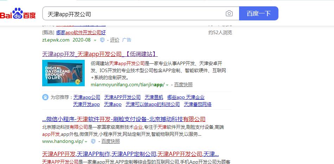Click the 约52人浏览 text
Image resolution: width=334 pixels, height=164 pixels.
pos(220,33)
